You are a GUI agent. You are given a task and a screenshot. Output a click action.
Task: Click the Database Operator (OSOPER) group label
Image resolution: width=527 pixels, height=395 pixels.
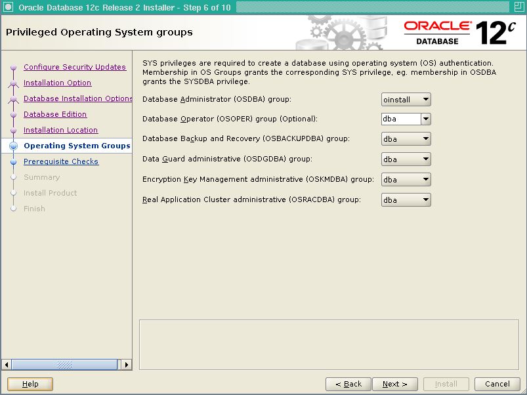(x=230, y=119)
